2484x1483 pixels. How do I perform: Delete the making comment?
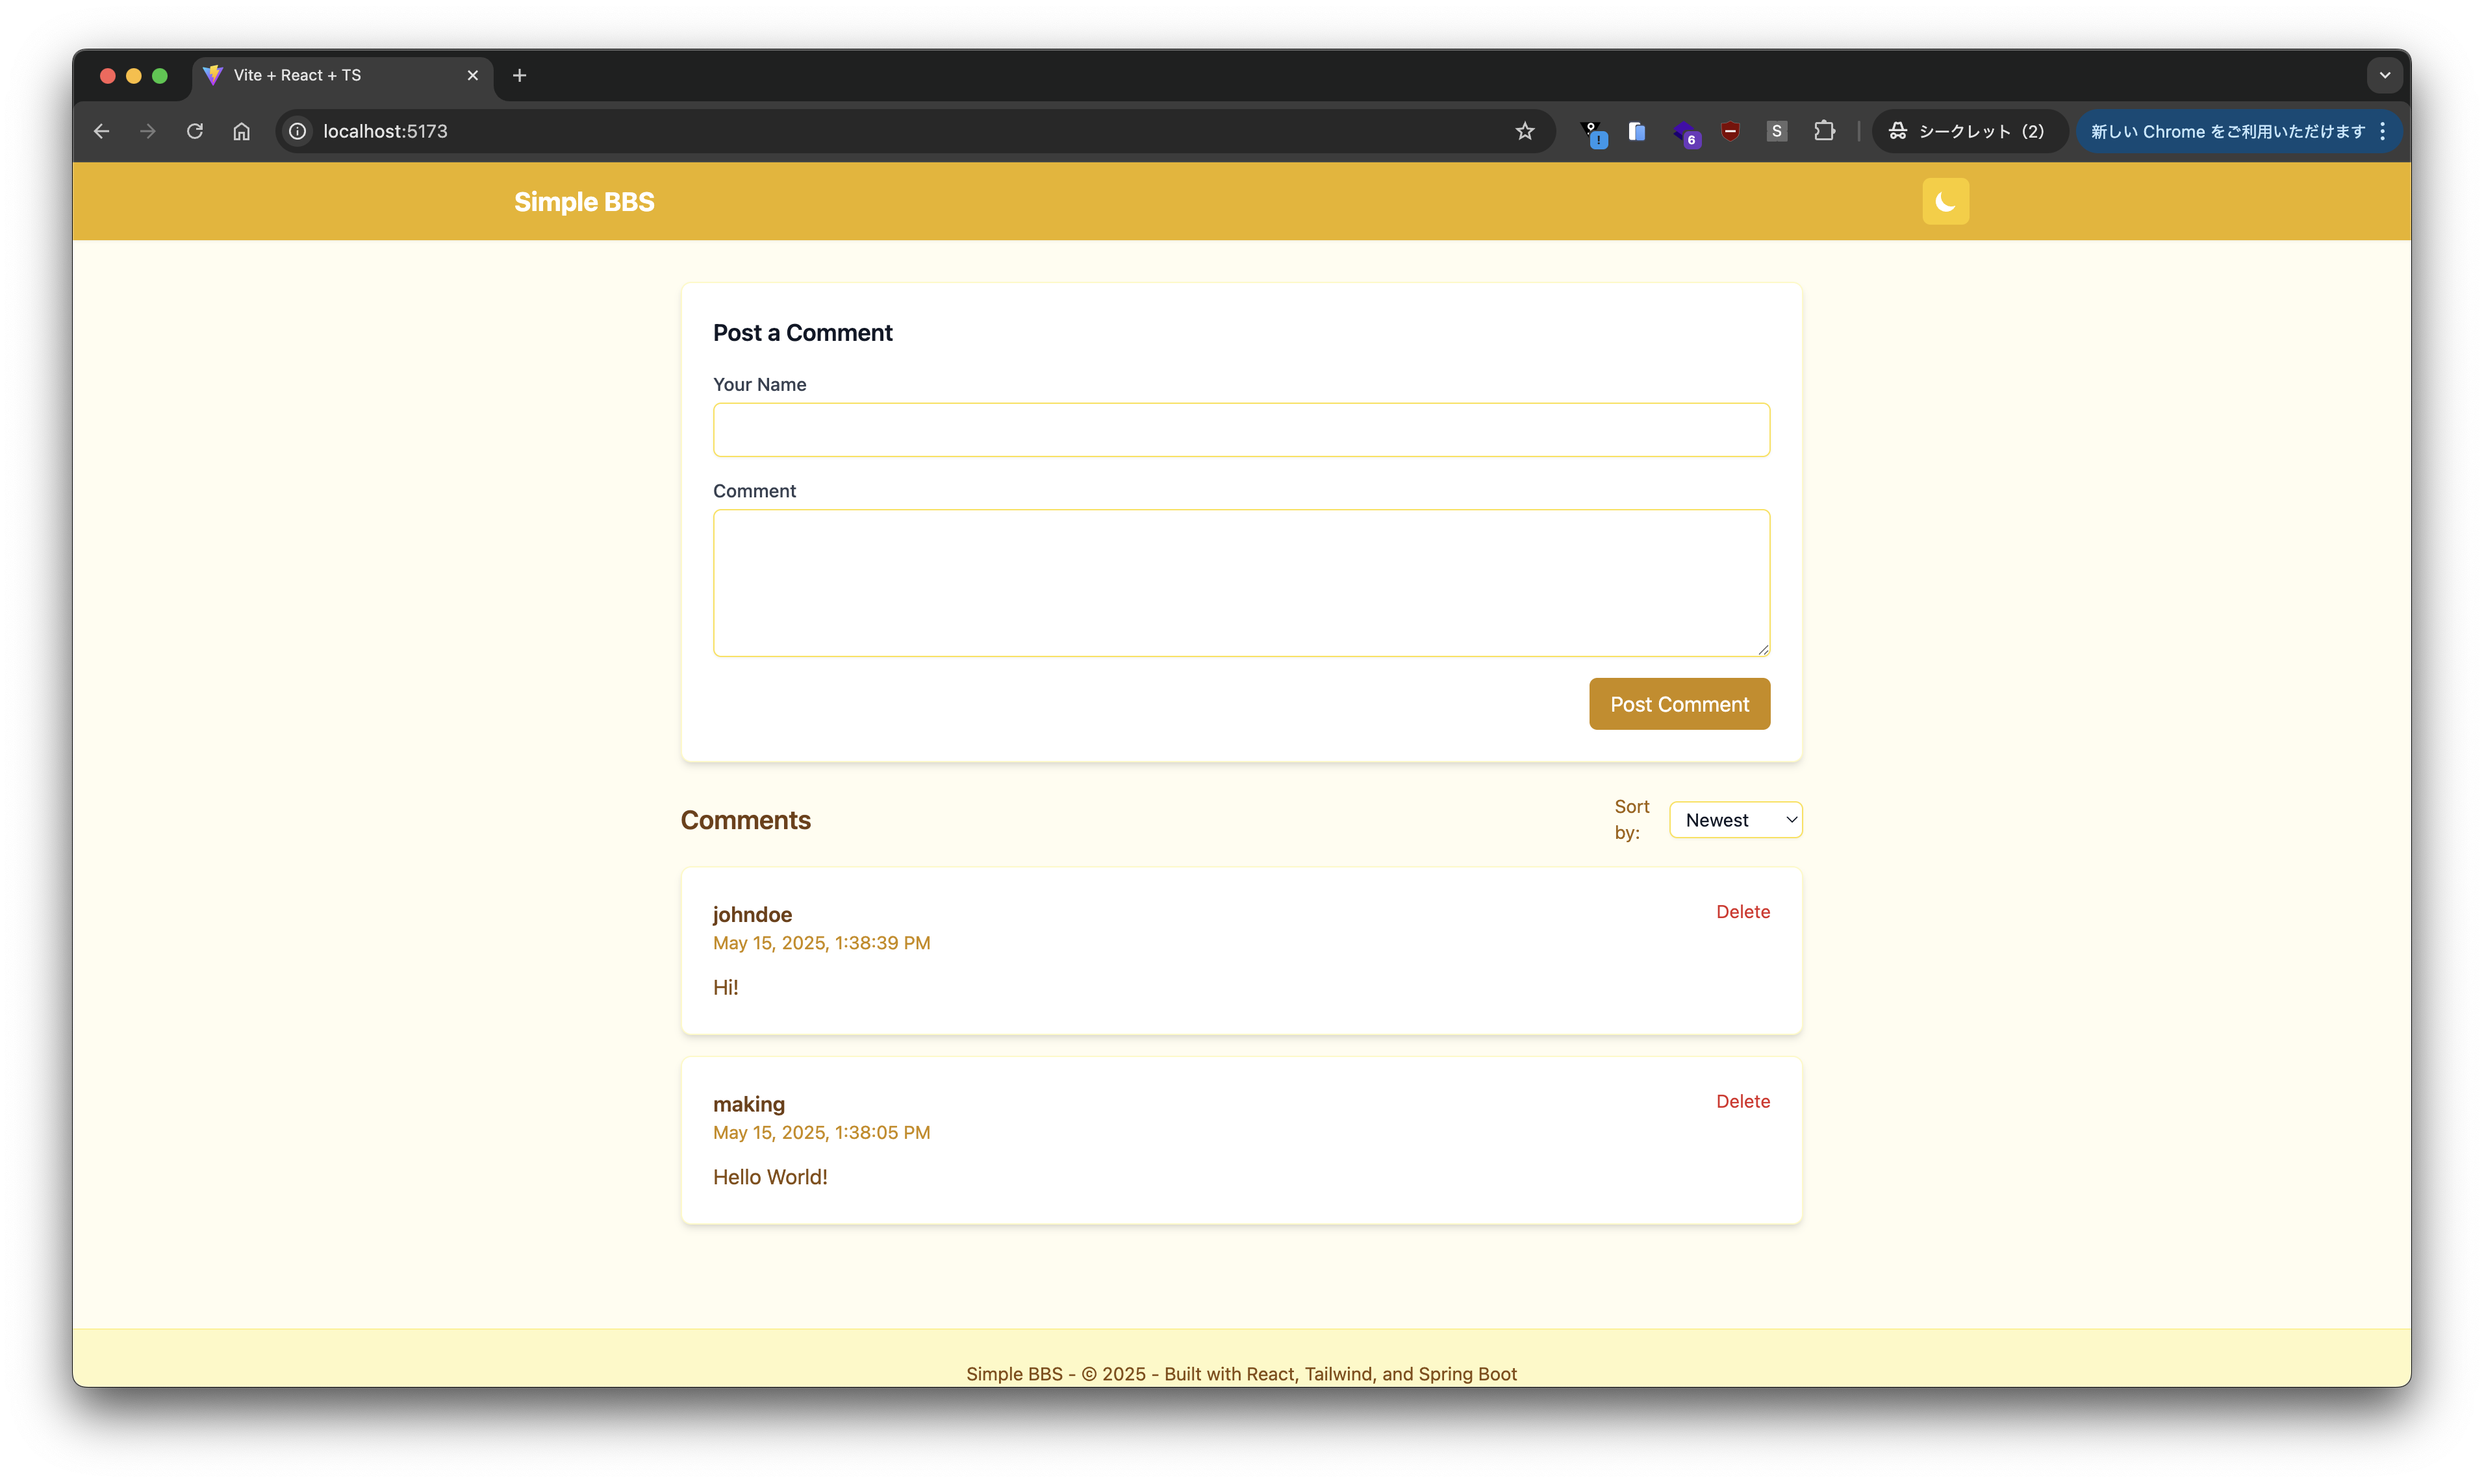(1742, 1101)
